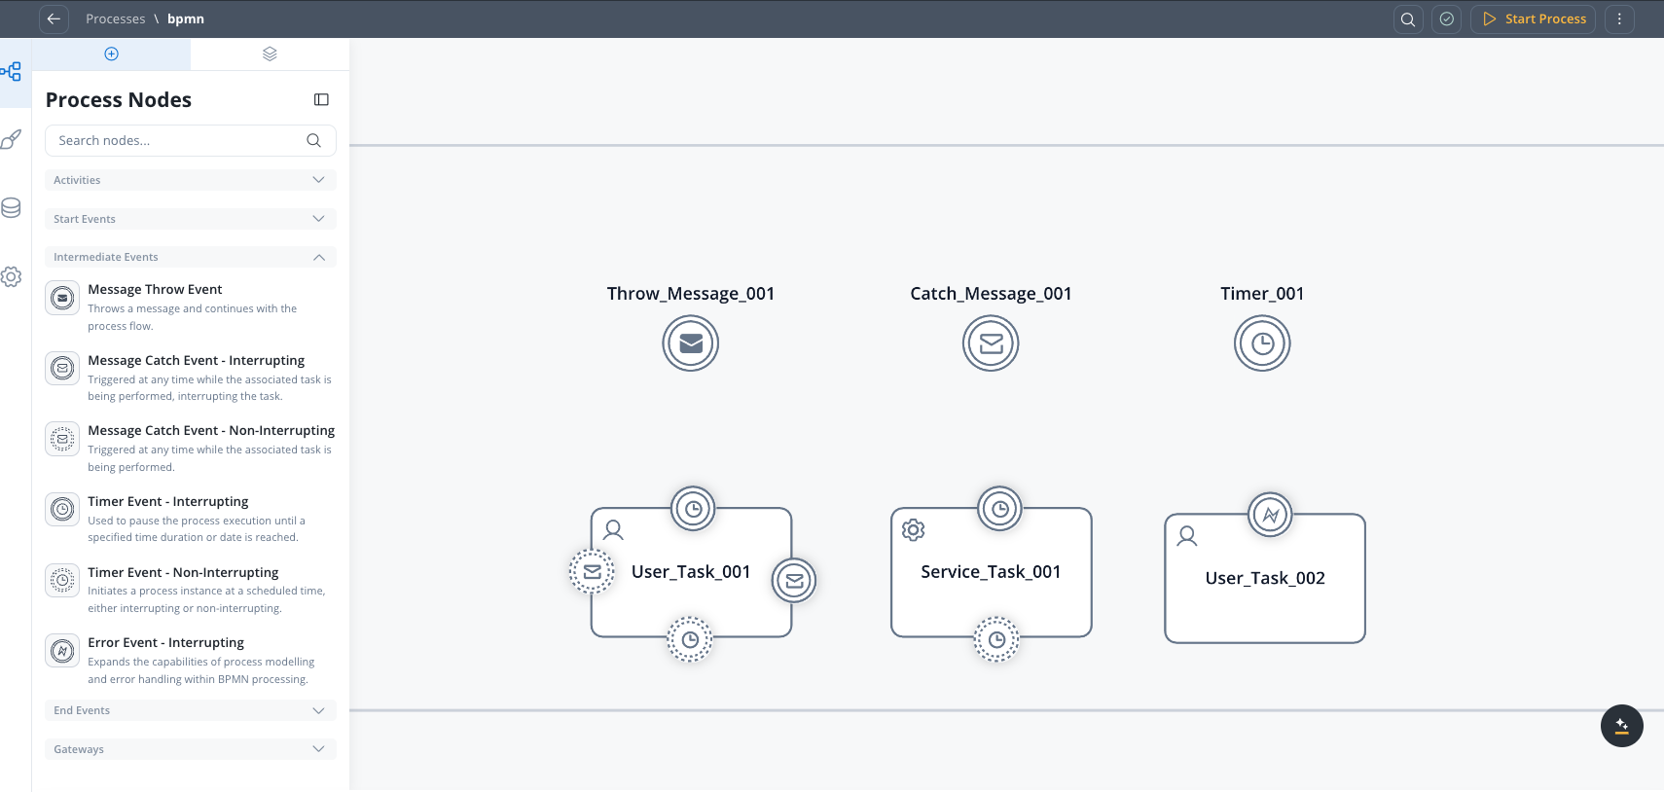
Task: Collapse the Process Nodes panel
Action: pyautogui.click(x=321, y=100)
